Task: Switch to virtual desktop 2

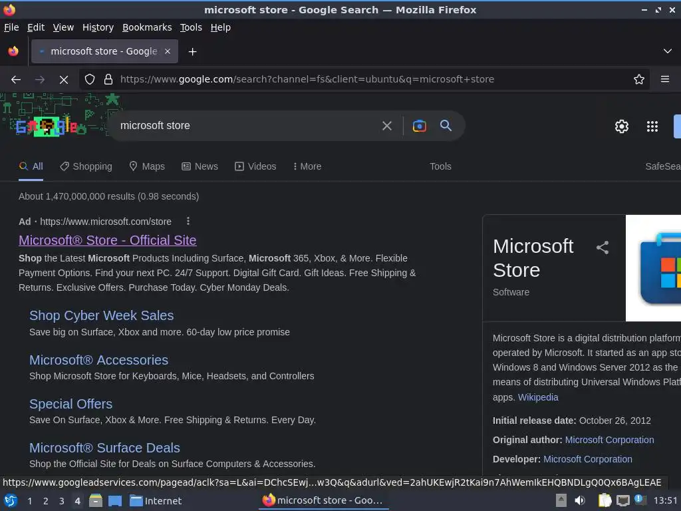Action: pos(46,501)
